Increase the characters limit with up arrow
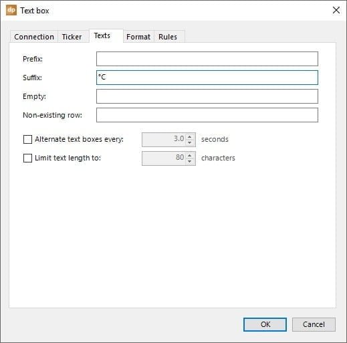The width and height of the screenshot is (347, 343). 190,155
